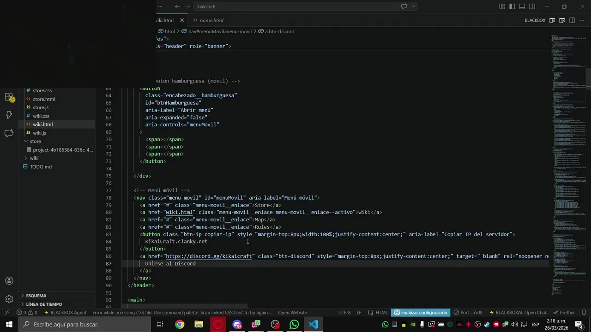Viewport: 591px width, 332px height.
Task: Toggle the secondary side bar
Action: pos(532,6)
